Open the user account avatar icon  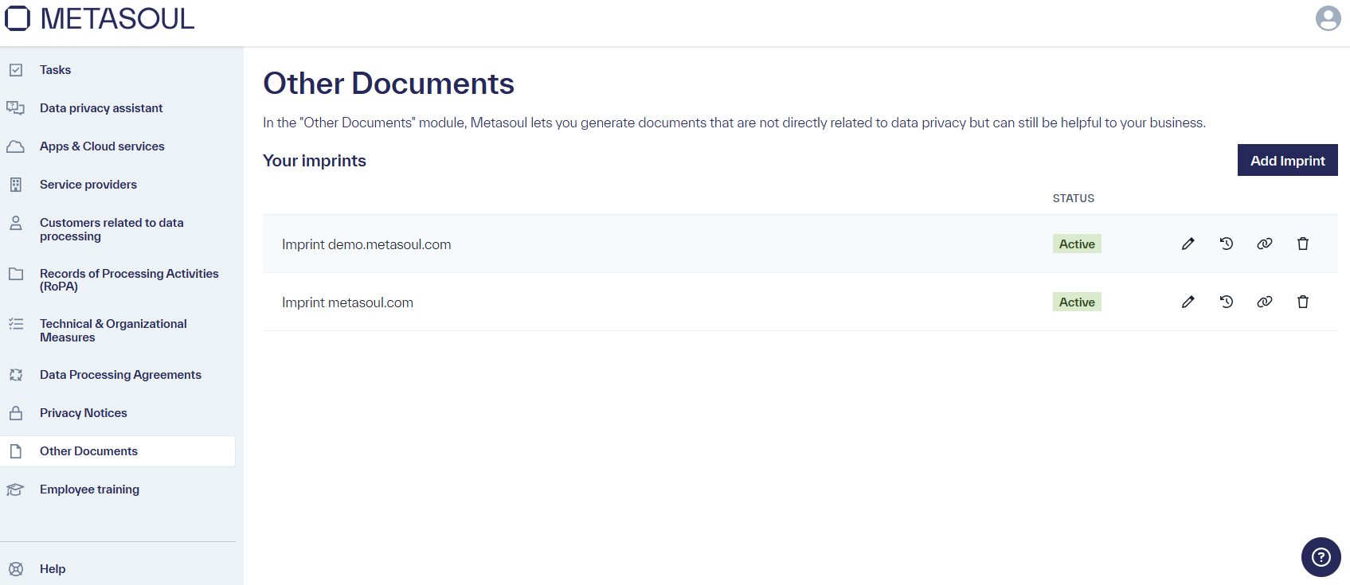click(x=1328, y=18)
